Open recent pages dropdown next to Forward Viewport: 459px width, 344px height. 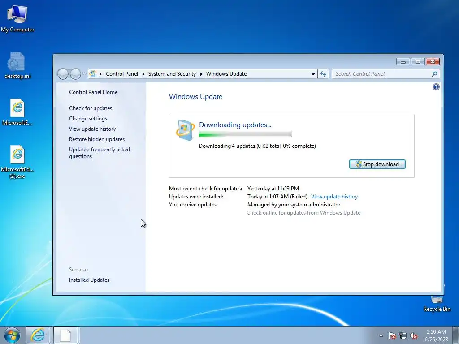click(84, 74)
